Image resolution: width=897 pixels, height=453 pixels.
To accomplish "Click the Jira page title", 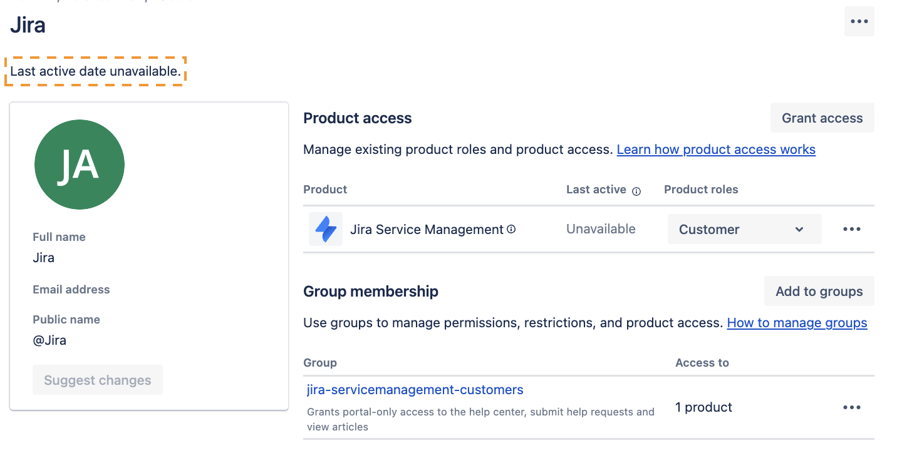I will coord(28,26).
